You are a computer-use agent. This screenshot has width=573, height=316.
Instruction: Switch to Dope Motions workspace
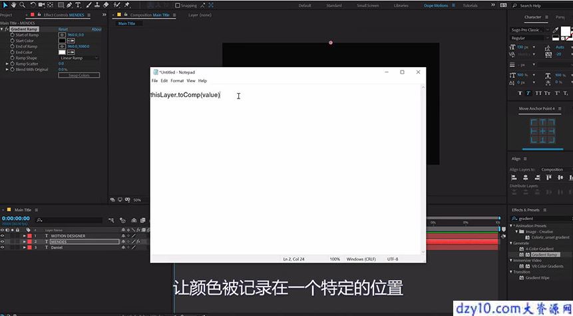coord(436,5)
